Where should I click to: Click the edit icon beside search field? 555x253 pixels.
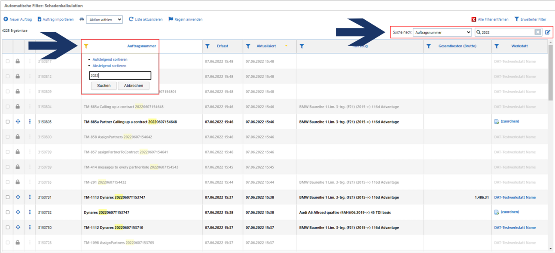[548, 32]
